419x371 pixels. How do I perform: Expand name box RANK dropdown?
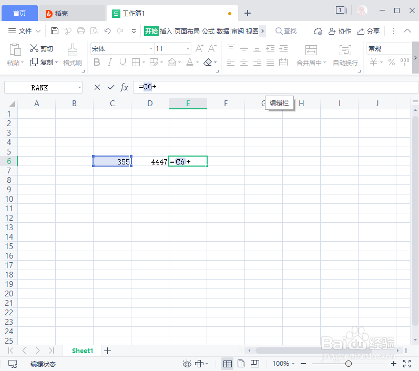[x=79, y=88]
